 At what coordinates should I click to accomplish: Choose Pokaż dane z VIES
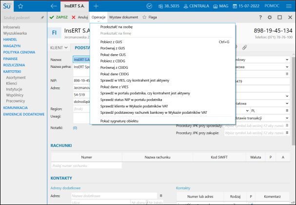click(x=114, y=87)
